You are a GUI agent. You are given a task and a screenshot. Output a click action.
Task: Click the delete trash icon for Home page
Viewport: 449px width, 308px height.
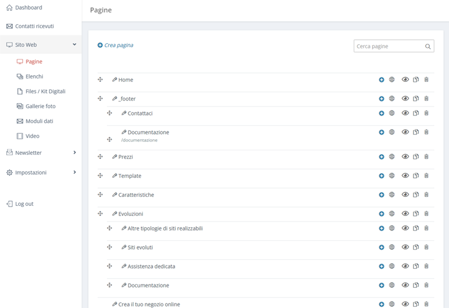(426, 80)
